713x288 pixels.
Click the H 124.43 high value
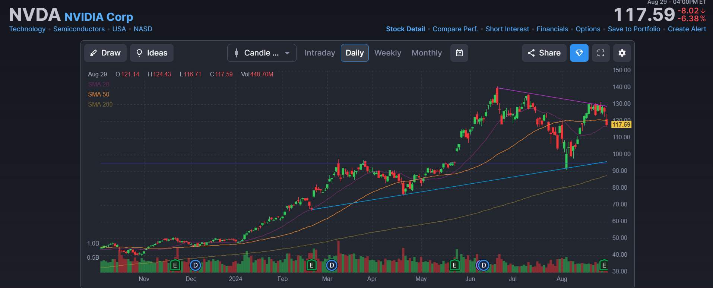click(159, 74)
